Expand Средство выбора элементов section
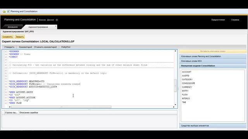The width and height of the screenshot is (248, 139). click(213, 125)
